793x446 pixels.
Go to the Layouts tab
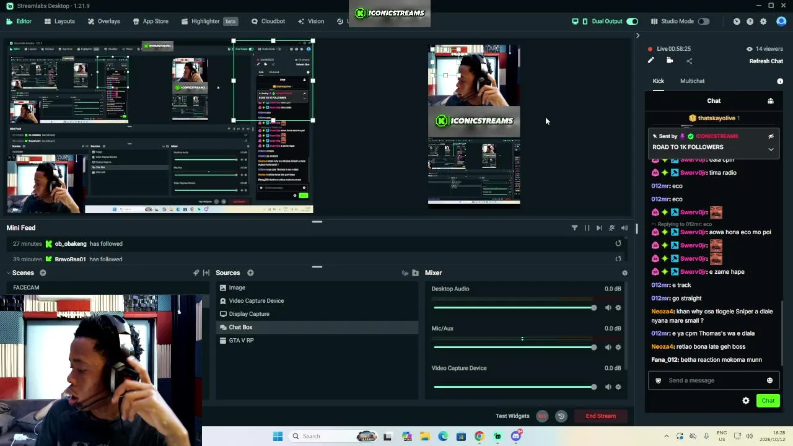[59, 21]
